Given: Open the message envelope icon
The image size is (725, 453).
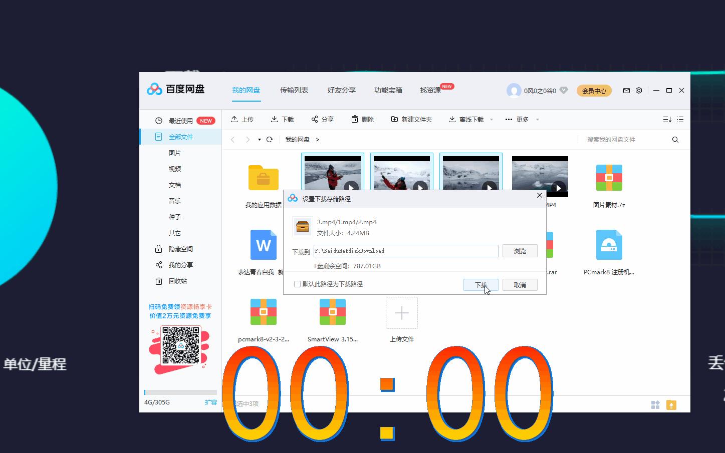Looking at the screenshot, I should [x=626, y=91].
